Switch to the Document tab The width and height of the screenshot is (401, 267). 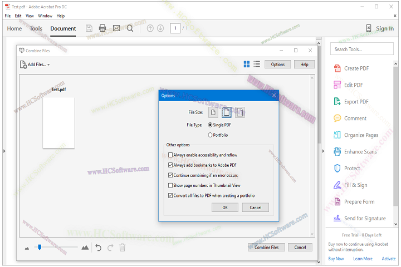63,28
